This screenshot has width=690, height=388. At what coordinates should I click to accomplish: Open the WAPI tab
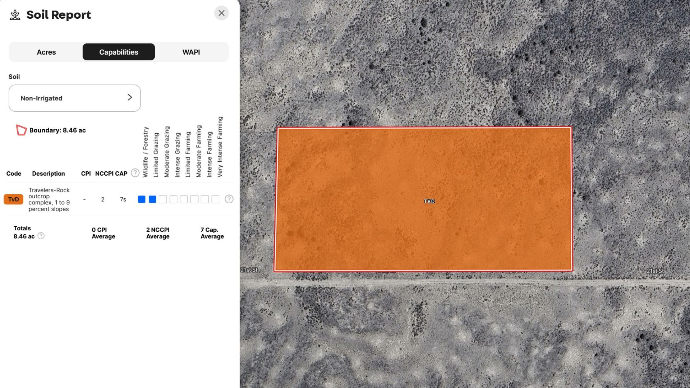[191, 52]
